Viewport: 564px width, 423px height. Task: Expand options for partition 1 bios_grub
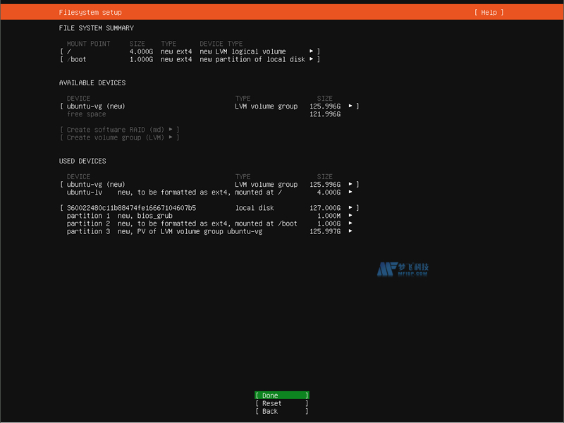350,216
